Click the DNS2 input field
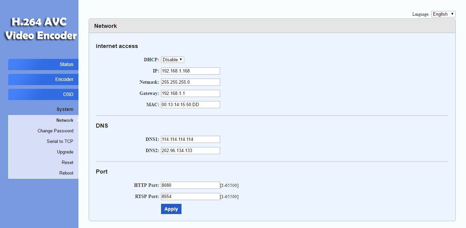The height and width of the screenshot is (228, 466). point(190,150)
